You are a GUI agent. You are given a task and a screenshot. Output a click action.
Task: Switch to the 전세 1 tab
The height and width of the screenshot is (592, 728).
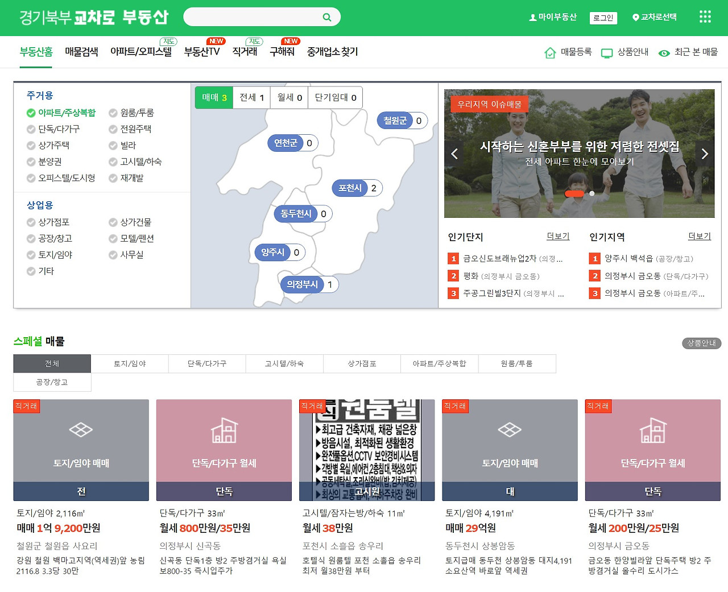click(251, 97)
